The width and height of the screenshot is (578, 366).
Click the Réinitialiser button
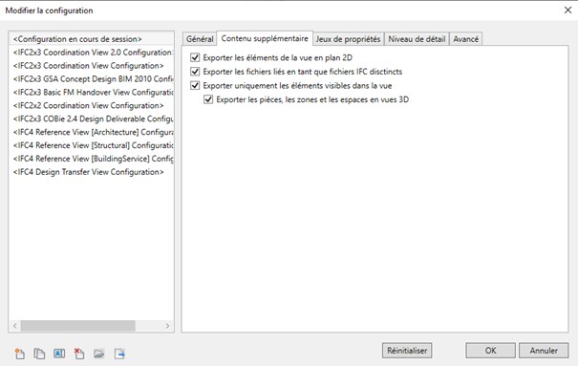click(407, 351)
